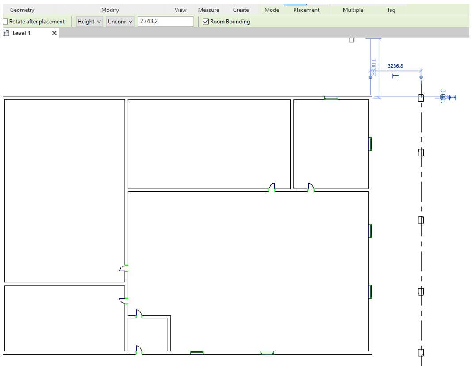472x366 pixels.
Task: Click the floor plan icon on the Level 1 tab
Action: pyautogui.click(x=7, y=33)
